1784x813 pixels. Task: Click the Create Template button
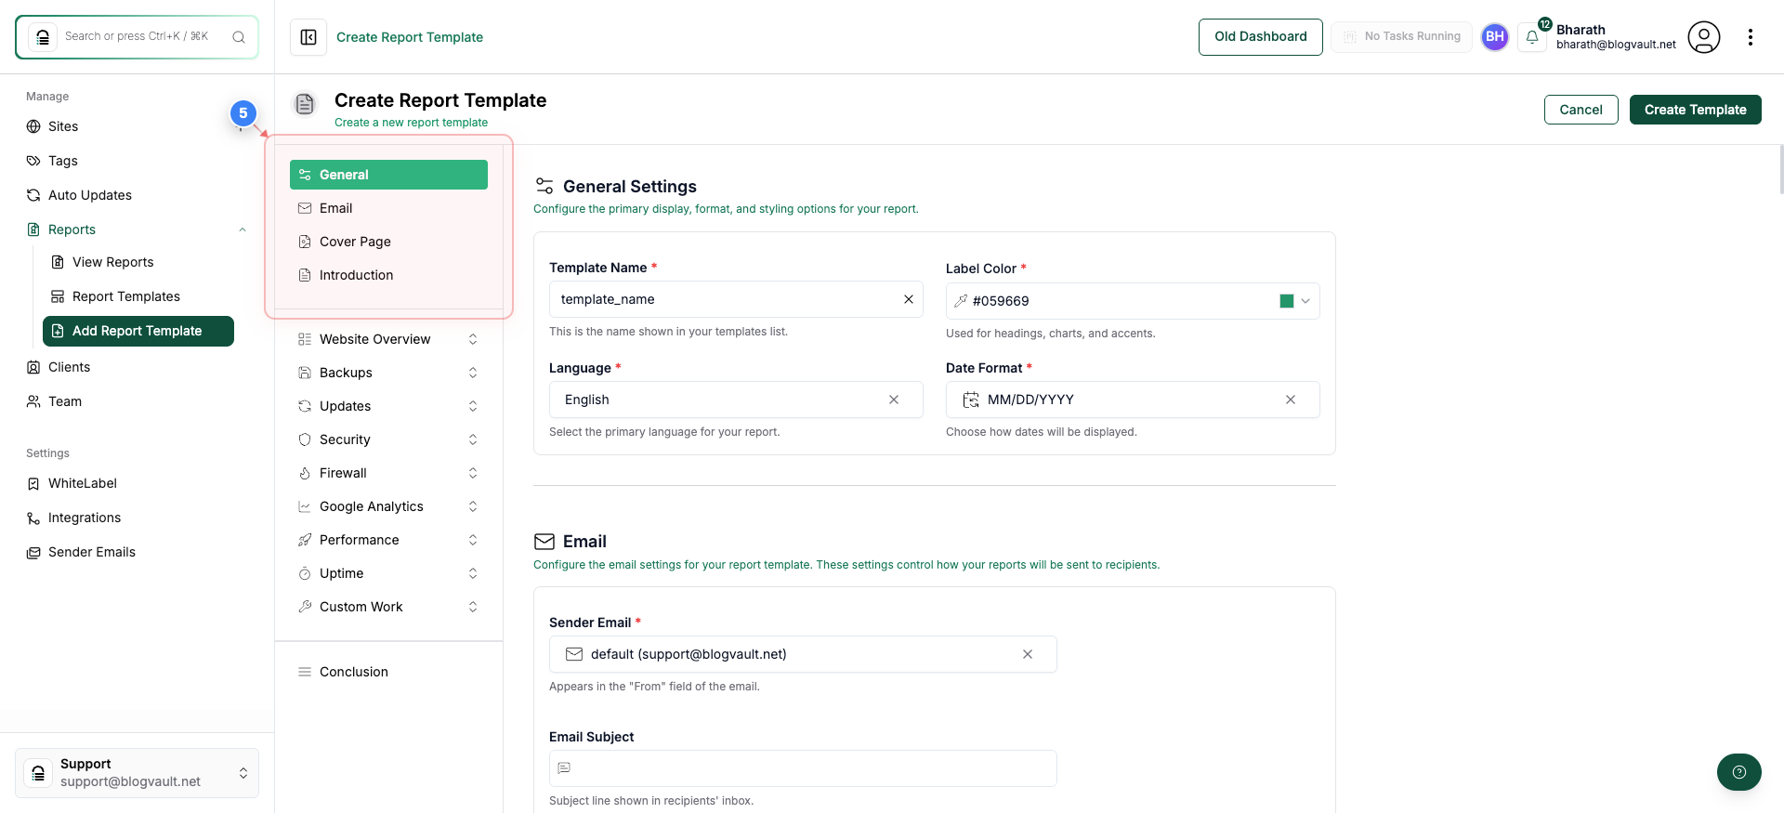(1696, 110)
